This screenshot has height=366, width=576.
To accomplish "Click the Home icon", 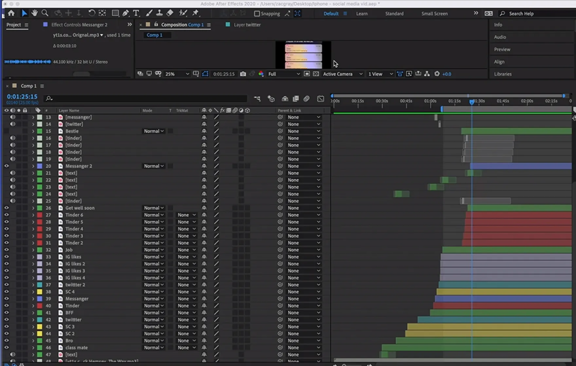I will tap(11, 13).
